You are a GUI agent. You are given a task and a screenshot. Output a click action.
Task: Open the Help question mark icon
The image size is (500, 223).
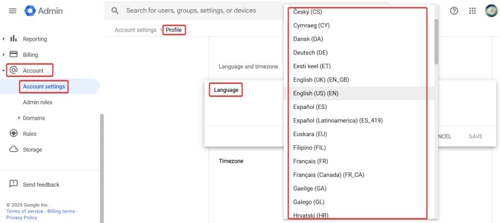point(454,11)
